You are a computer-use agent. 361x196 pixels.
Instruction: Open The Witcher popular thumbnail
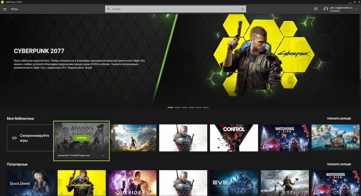183,183
